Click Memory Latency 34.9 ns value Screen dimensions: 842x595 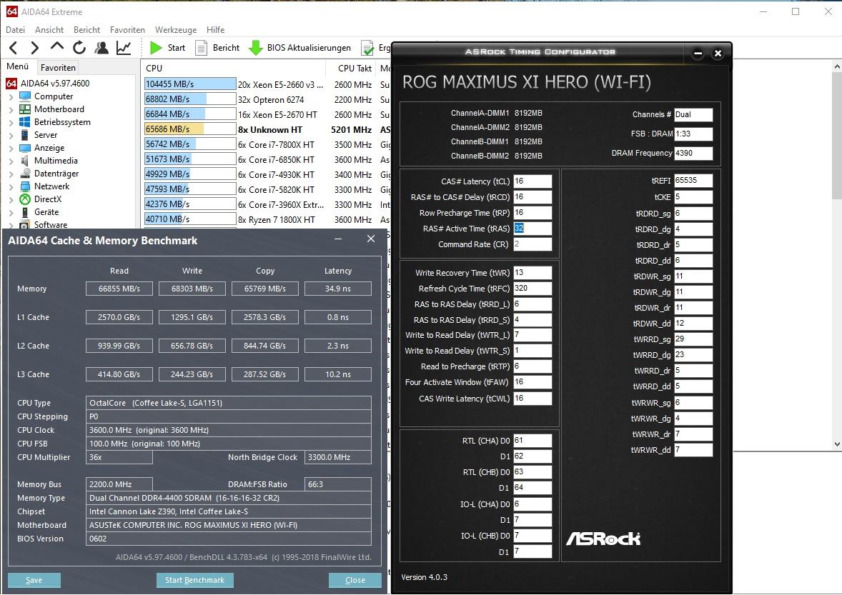click(338, 289)
